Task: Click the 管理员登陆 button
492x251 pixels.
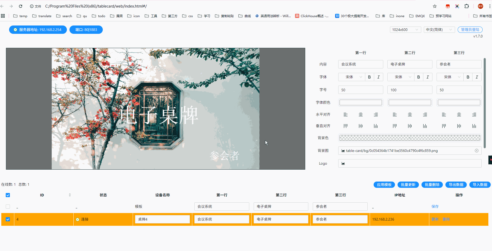Action: tap(470, 30)
